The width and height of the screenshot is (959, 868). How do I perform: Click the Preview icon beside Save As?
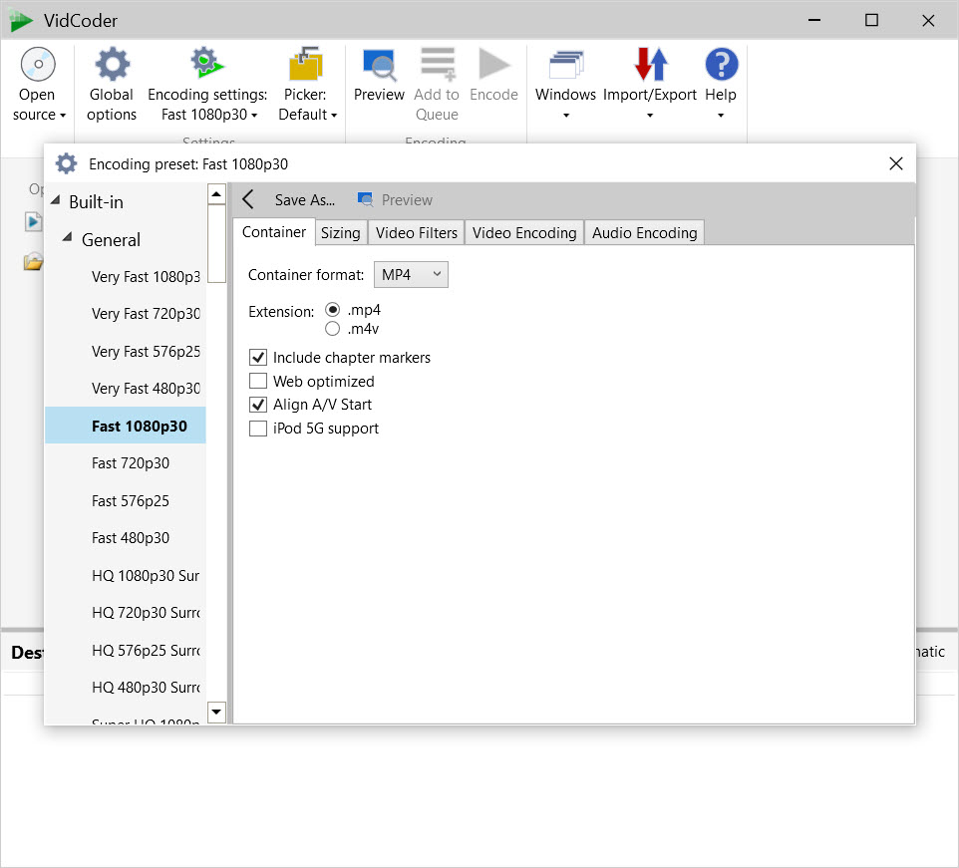point(365,199)
